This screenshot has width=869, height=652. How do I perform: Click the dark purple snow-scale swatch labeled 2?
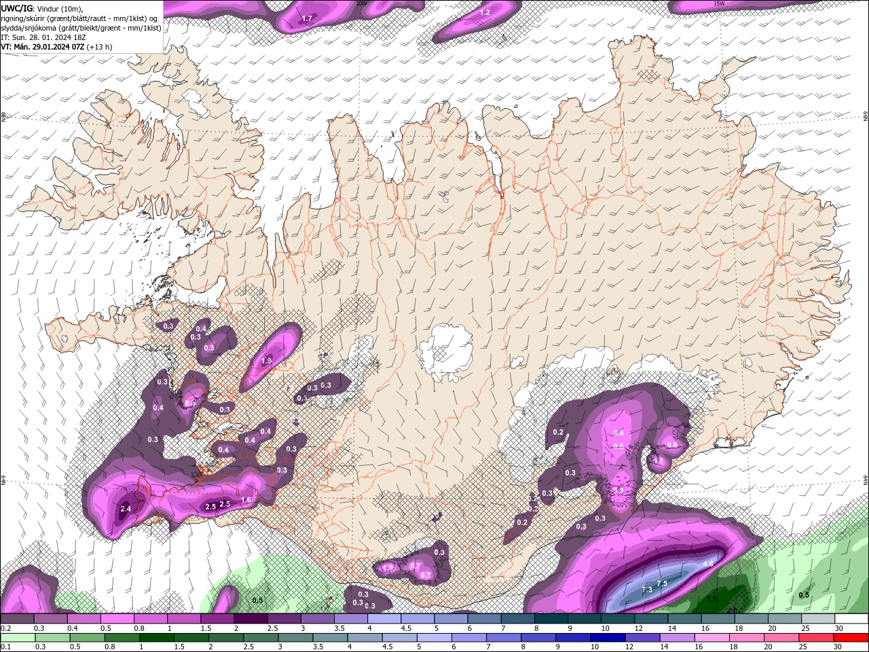click(250, 619)
